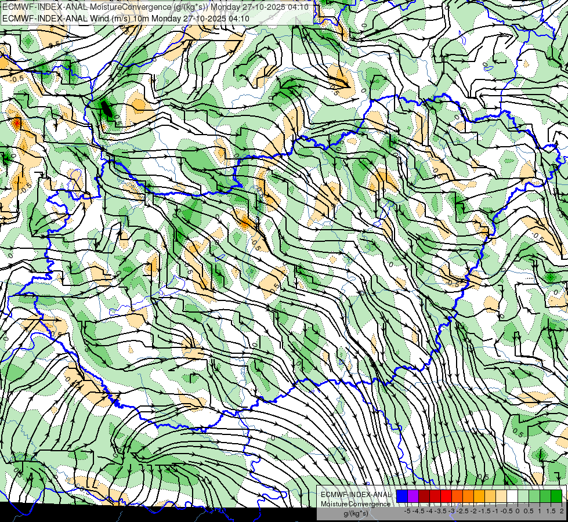Click the -3.5 tick label in legend

coord(441,511)
